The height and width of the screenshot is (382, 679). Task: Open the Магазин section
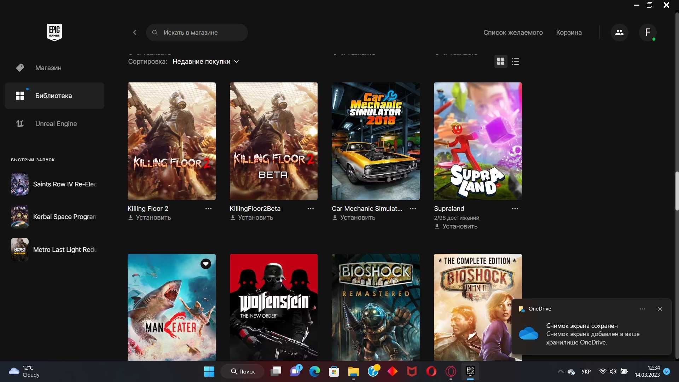[54, 68]
